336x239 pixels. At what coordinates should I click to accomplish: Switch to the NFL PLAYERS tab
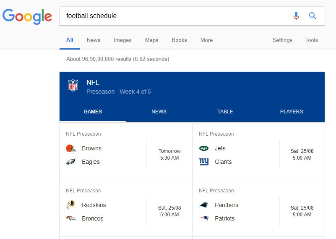click(x=292, y=112)
